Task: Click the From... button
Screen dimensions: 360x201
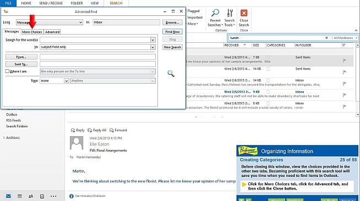Action: [x=21, y=57]
